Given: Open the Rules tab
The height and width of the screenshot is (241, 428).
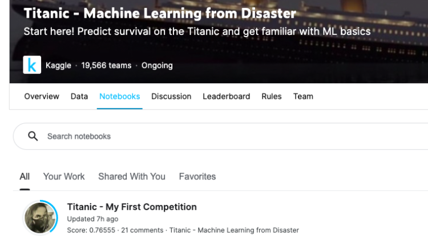Looking at the screenshot, I should (271, 97).
